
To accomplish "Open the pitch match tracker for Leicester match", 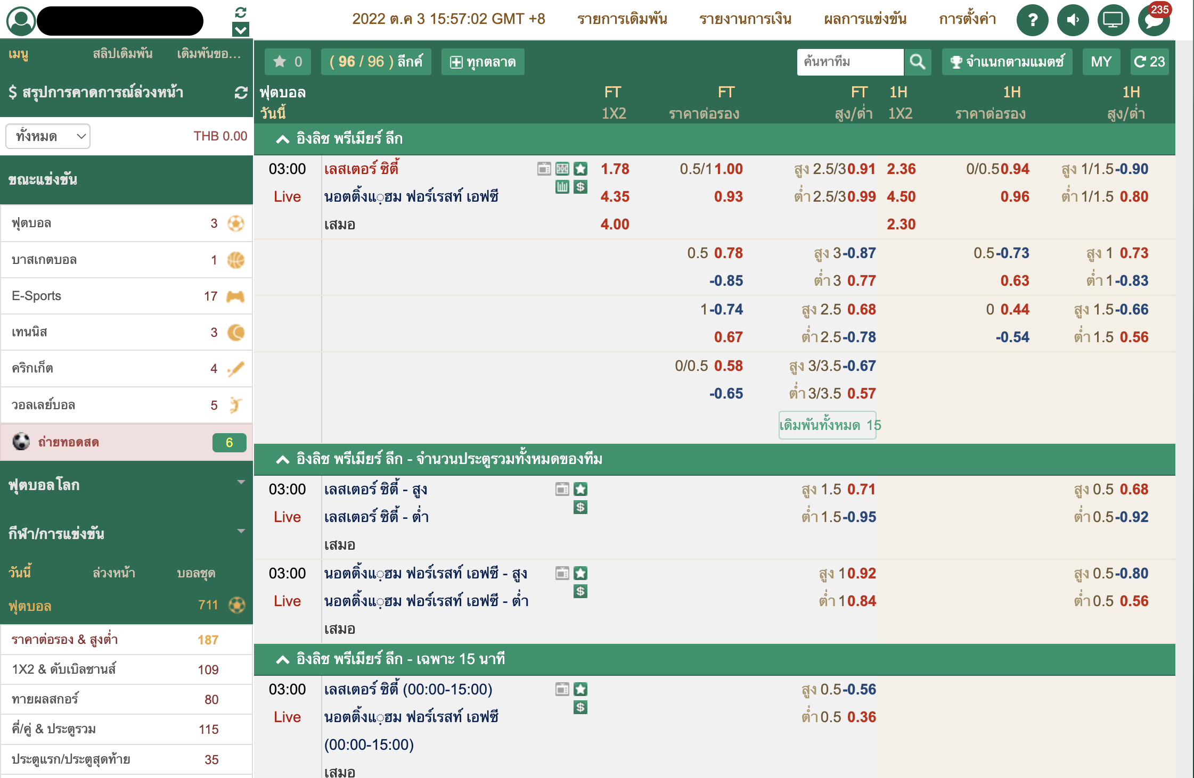I will (x=562, y=169).
